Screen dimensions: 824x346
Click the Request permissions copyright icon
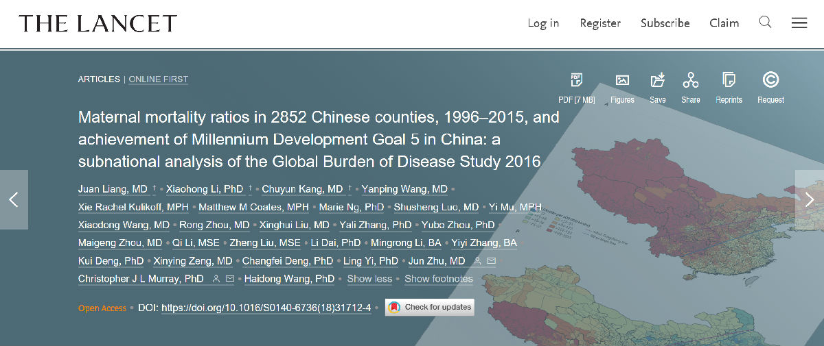click(x=770, y=80)
